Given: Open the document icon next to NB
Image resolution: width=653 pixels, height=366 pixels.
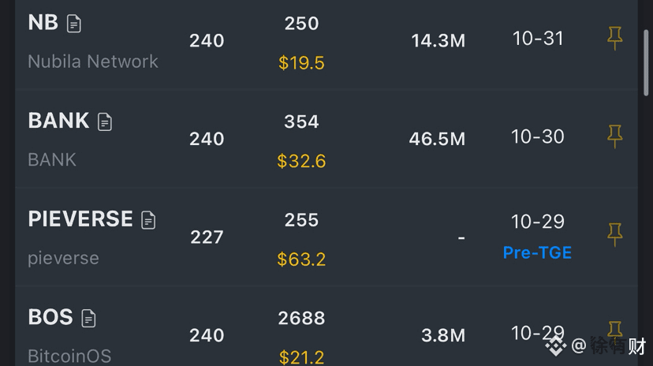Looking at the screenshot, I should click(x=73, y=24).
